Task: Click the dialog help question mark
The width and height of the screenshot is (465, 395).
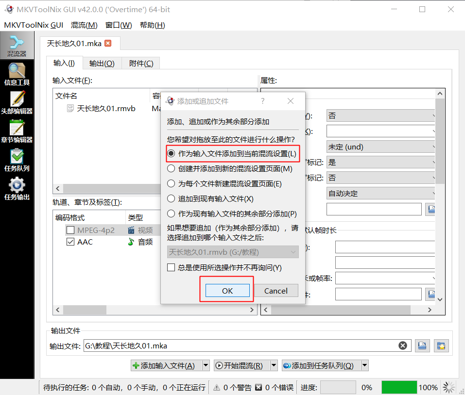Action: 263,101
